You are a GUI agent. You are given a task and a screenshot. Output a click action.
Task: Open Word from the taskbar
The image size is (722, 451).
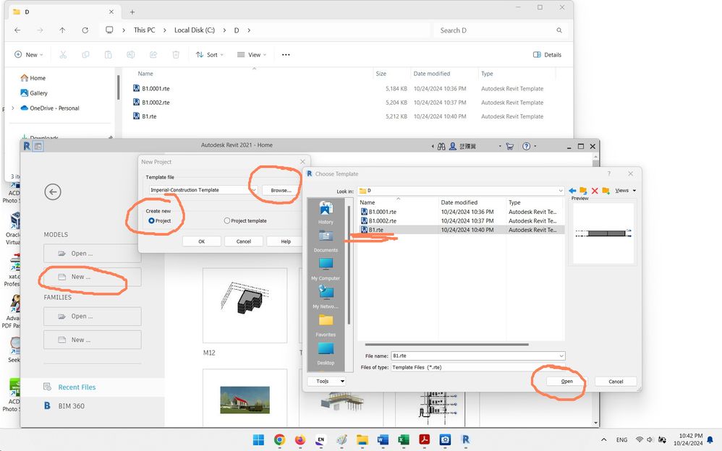coord(383,440)
